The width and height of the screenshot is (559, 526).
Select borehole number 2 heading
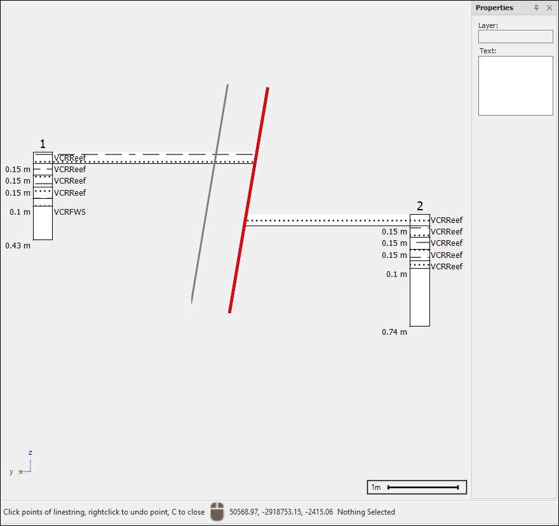click(x=420, y=206)
